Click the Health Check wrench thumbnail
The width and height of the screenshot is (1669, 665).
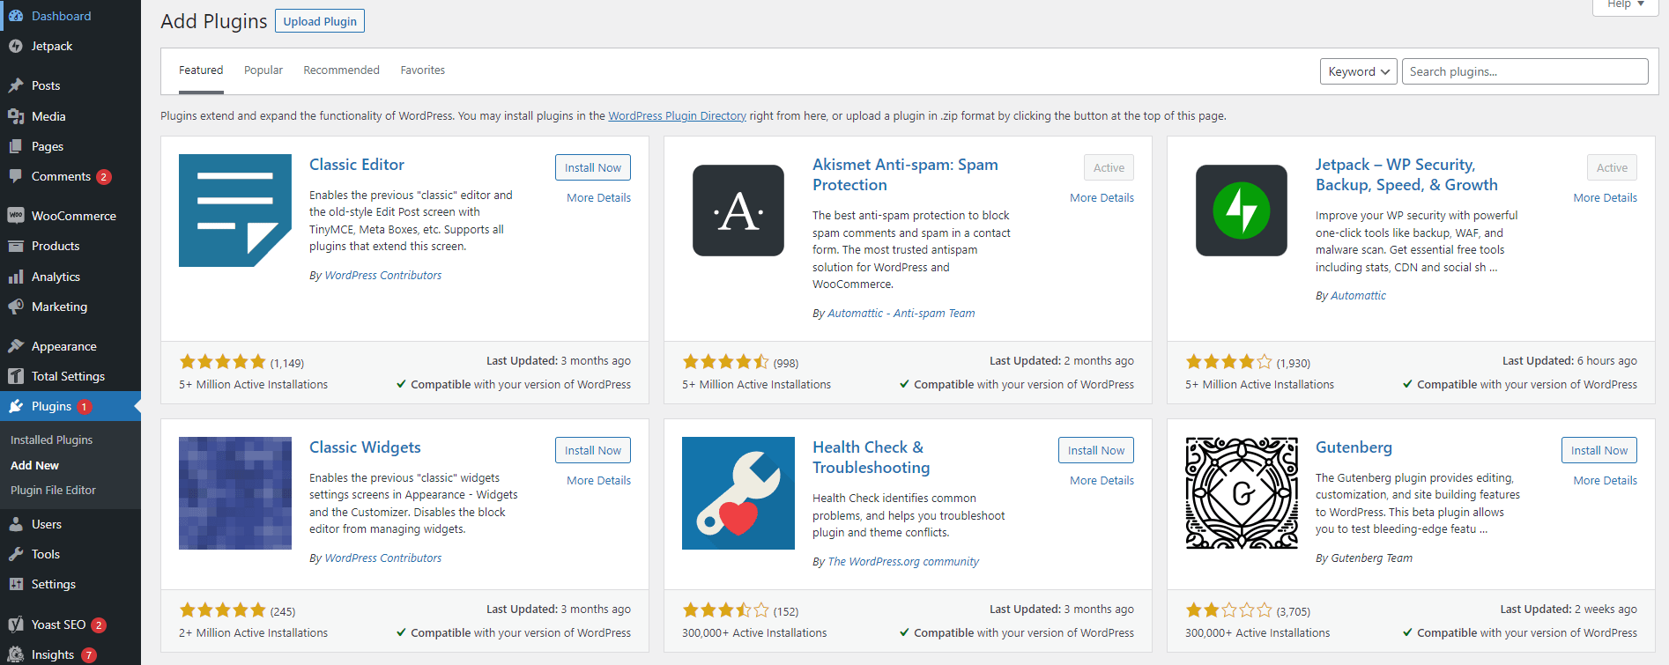click(x=738, y=493)
